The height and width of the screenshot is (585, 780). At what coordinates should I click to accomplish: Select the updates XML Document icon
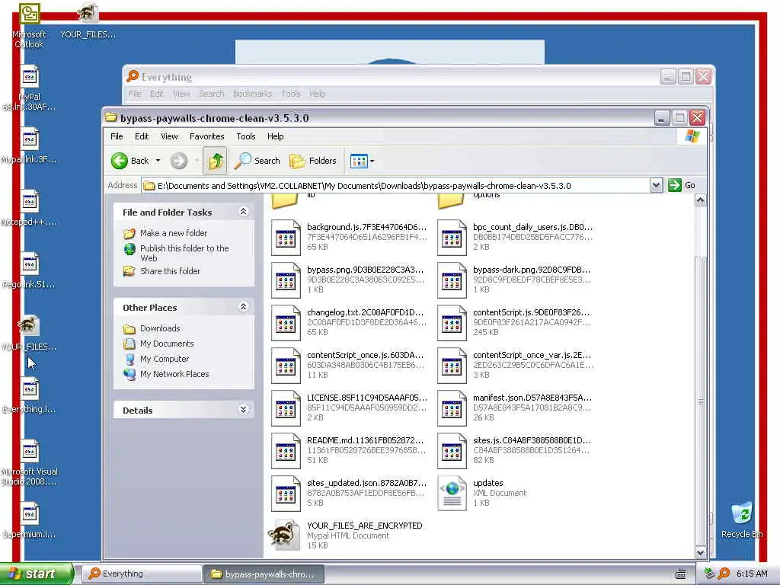[452, 494]
